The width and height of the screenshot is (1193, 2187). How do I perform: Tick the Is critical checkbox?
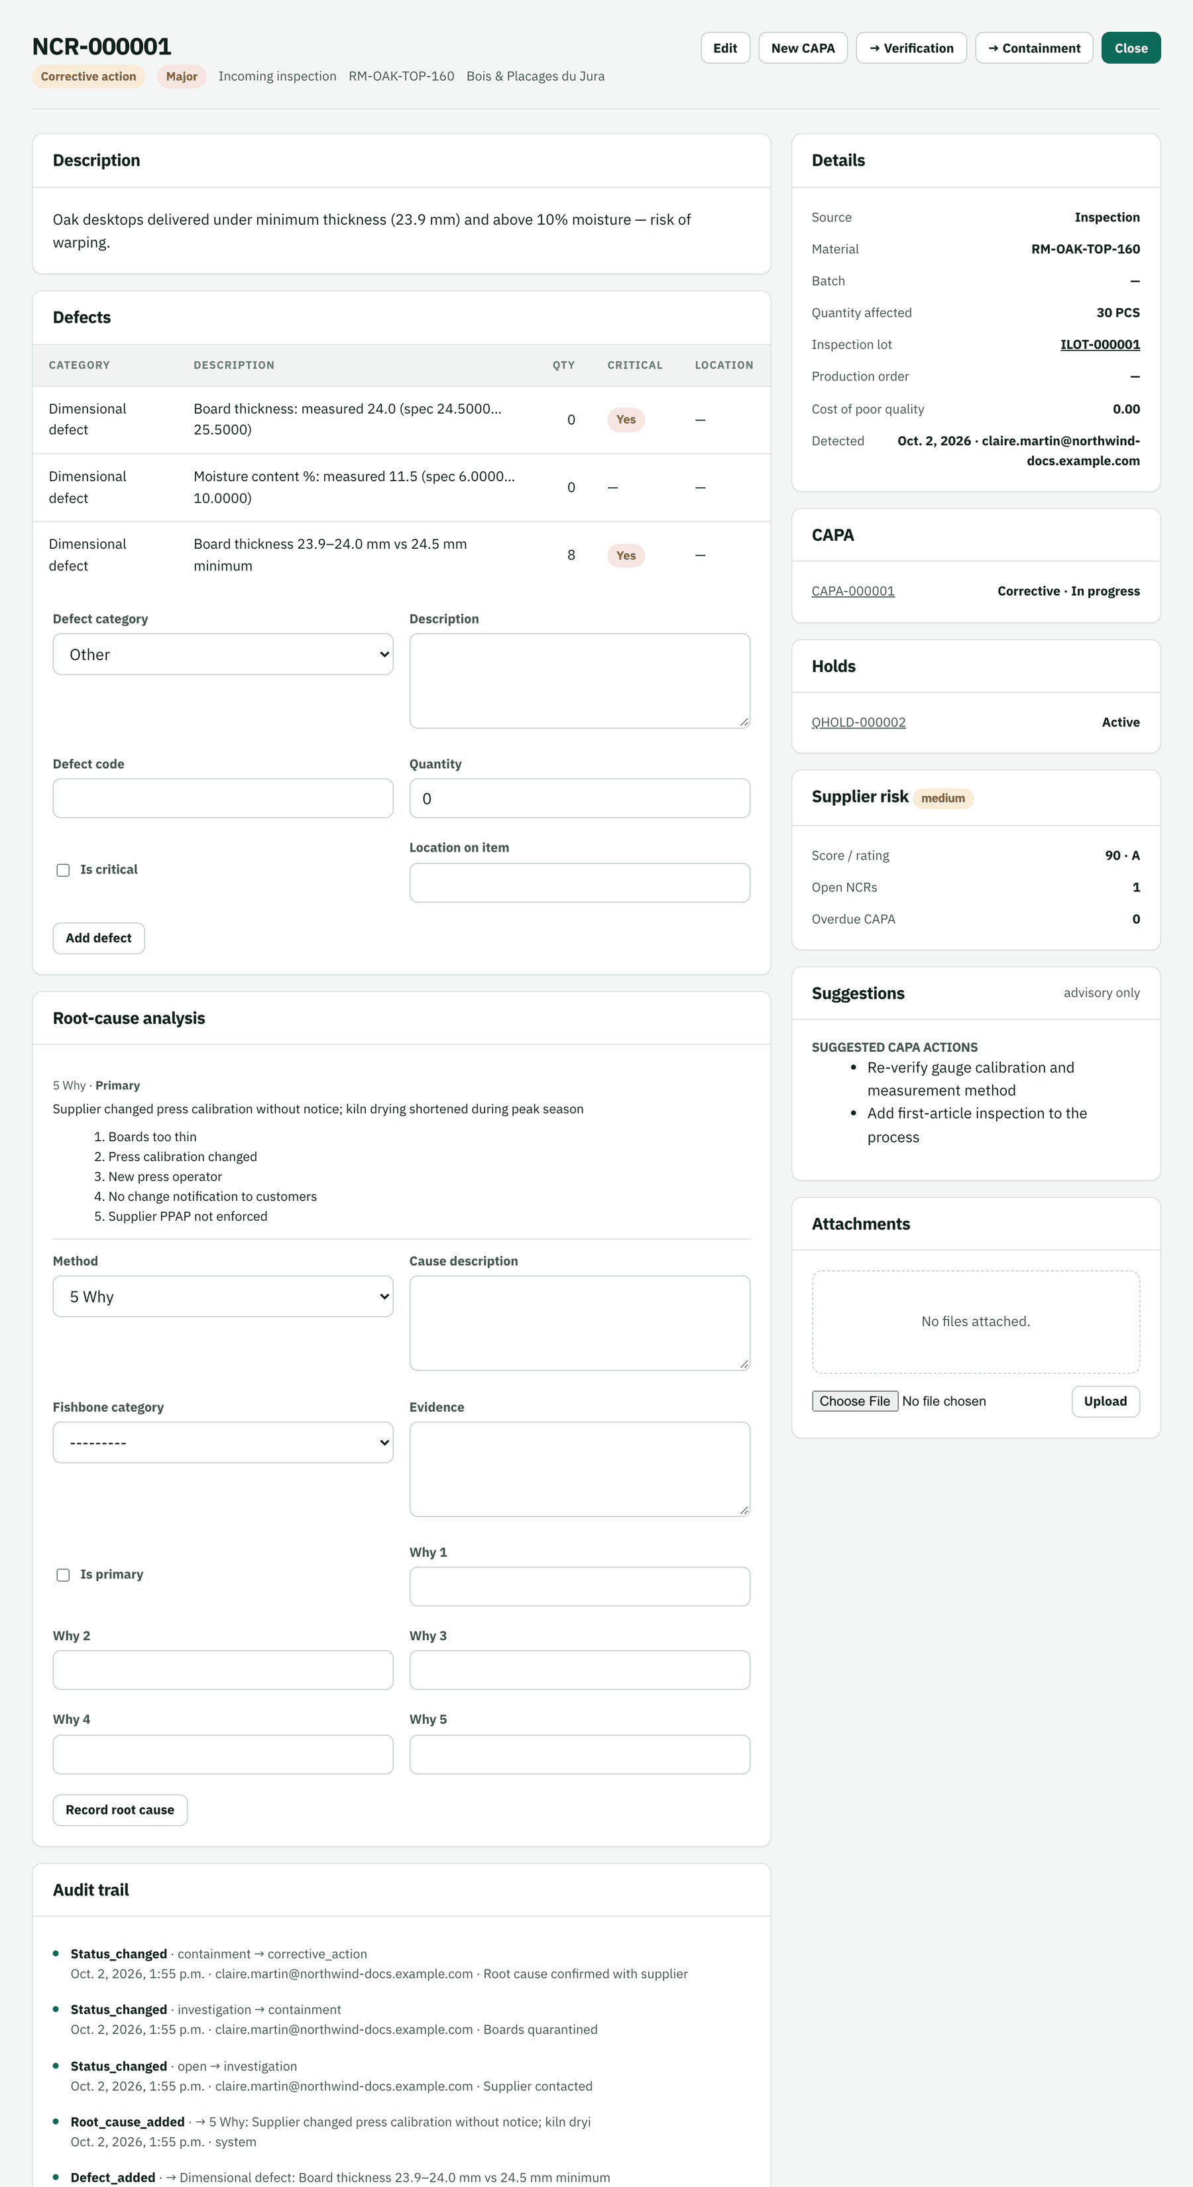pos(63,870)
